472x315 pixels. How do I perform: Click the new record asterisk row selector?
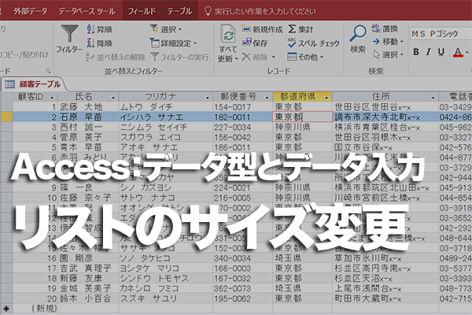6,309
